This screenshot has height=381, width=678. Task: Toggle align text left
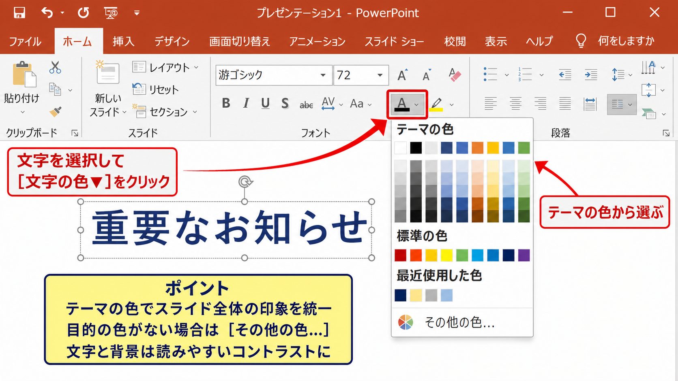(x=490, y=104)
